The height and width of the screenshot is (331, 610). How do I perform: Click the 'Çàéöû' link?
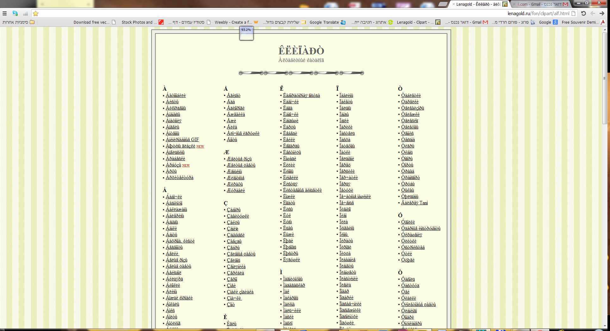233,222
